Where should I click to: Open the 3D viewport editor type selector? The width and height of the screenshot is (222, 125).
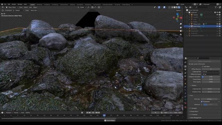click(3, 7)
